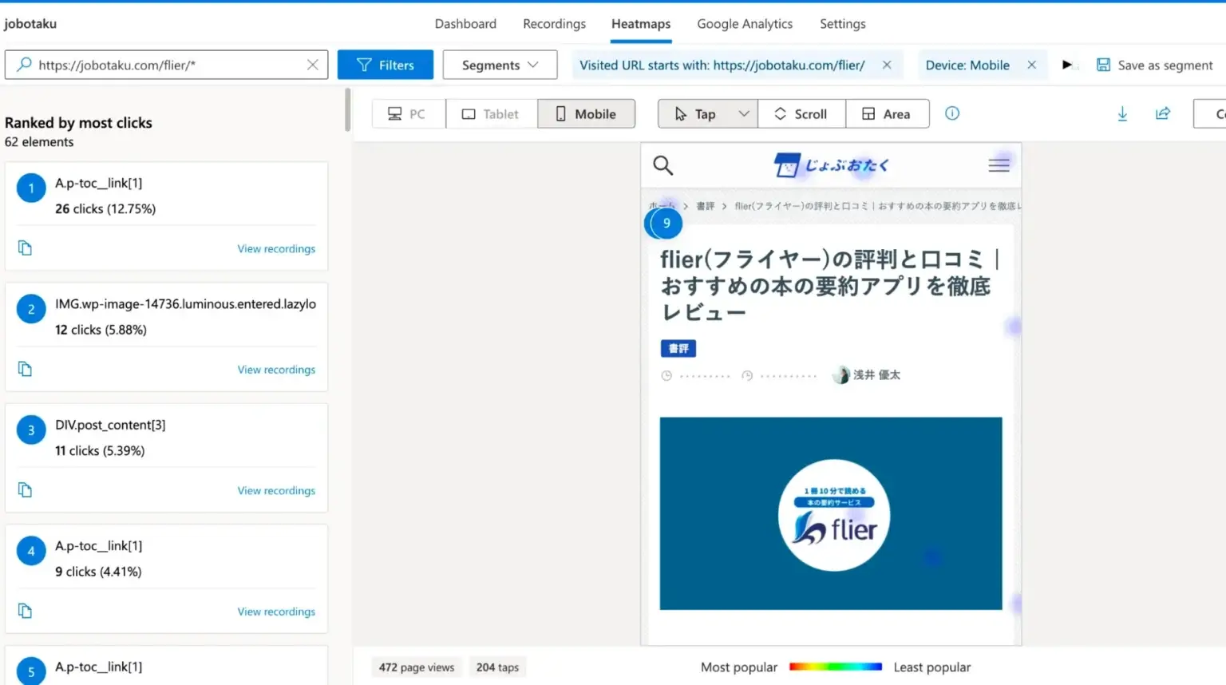Go to the Dashboard tab
1226x685 pixels.
pyautogui.click(x=465, y=24)
